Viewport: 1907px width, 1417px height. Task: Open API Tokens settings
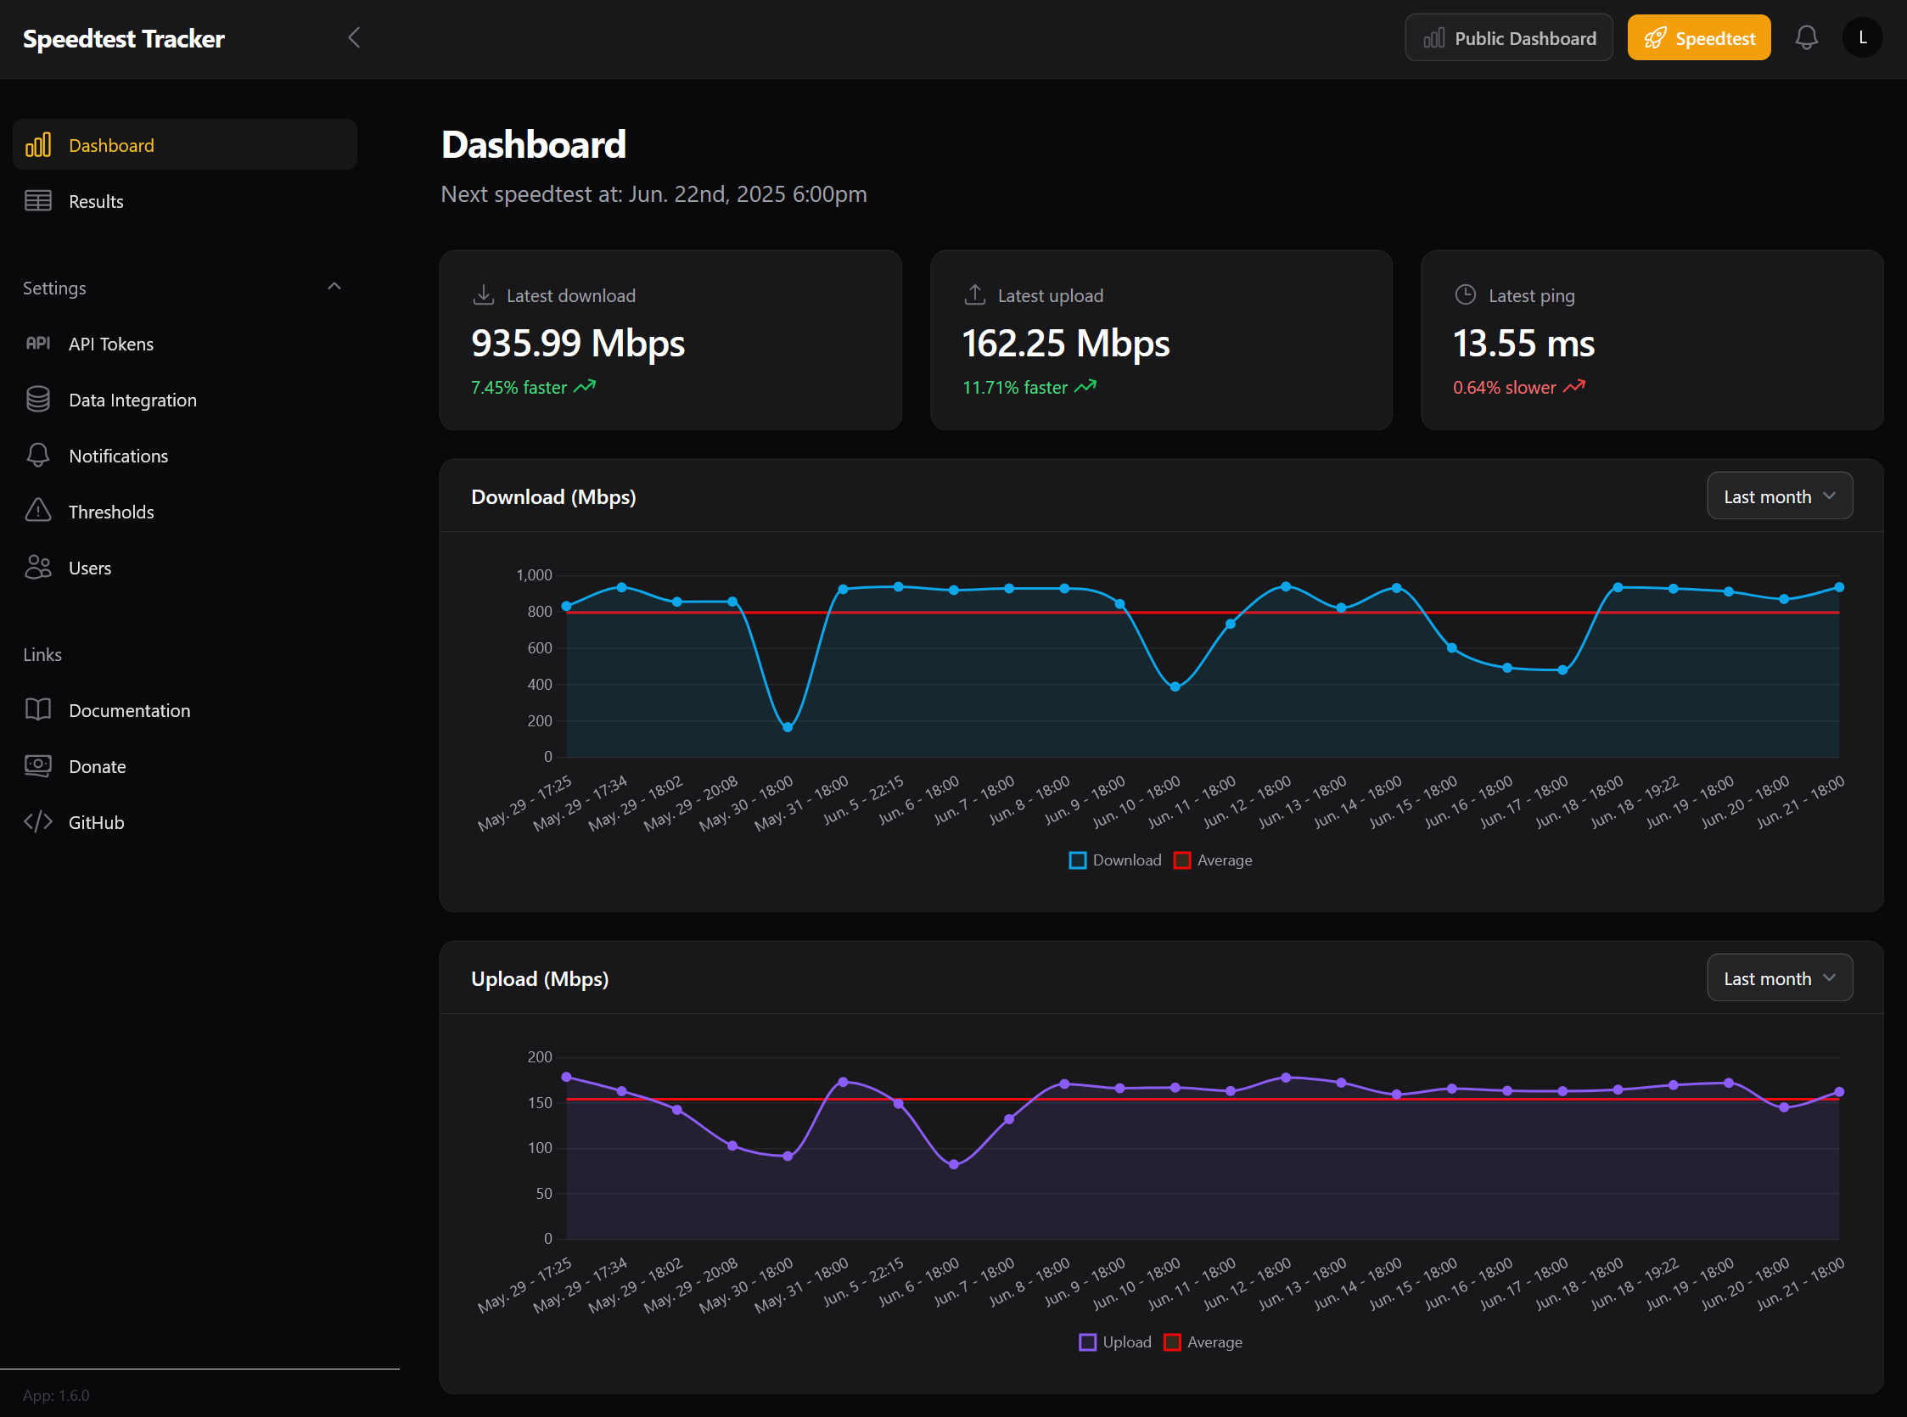37,343
